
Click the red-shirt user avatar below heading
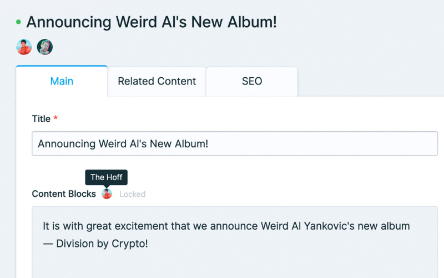click(x=24, y=47)
